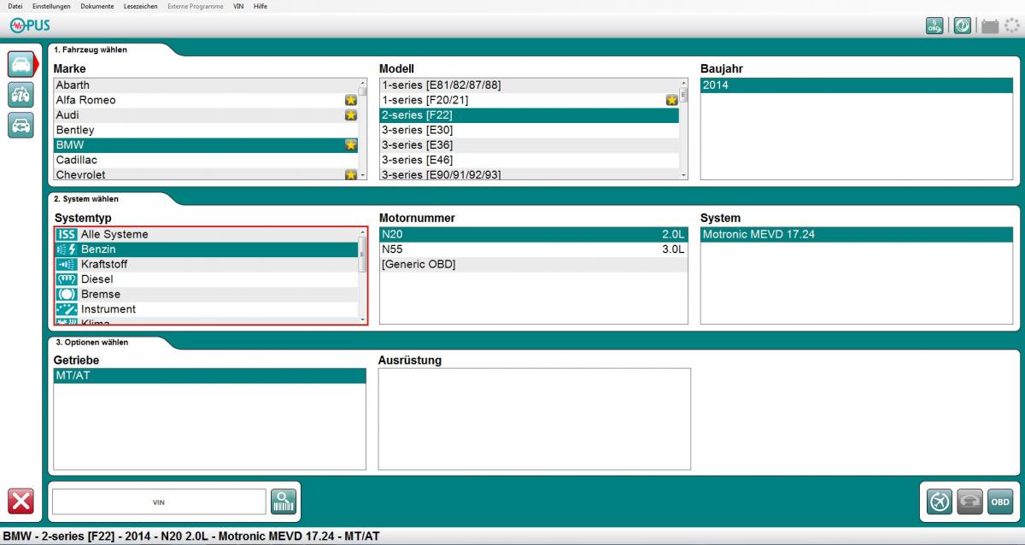This screenshot has width=1025, height=545.
Task: Click the Systemtyp list scroll up arrow
Action: point(362,232)
